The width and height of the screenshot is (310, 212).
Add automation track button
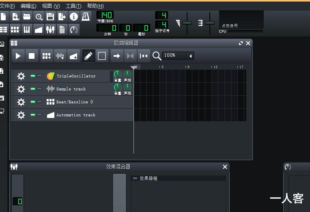click(x=73, y=56)
